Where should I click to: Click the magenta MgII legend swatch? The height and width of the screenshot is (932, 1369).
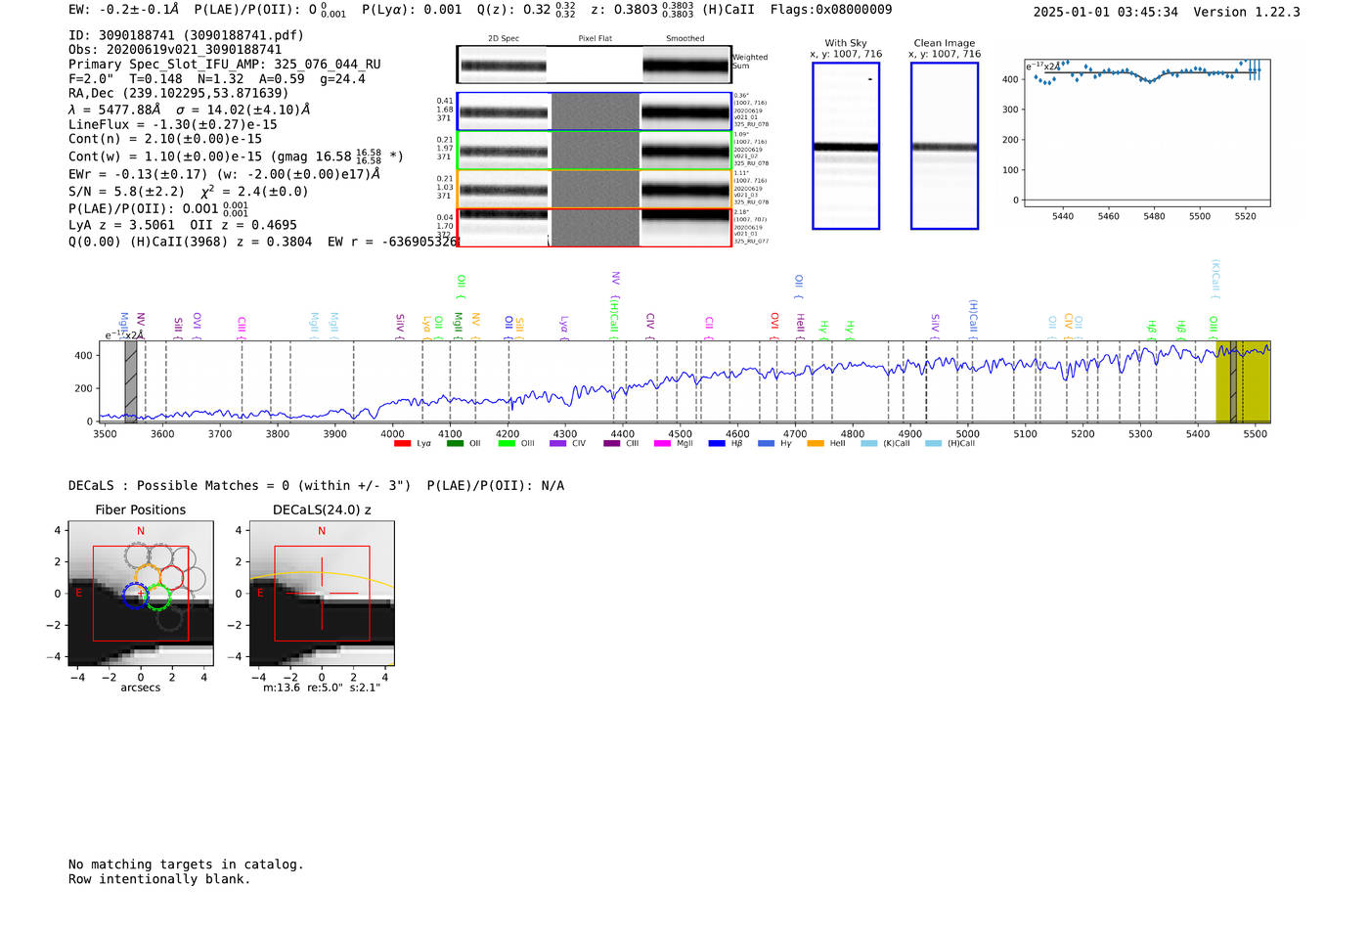click(x=663, y=444)
